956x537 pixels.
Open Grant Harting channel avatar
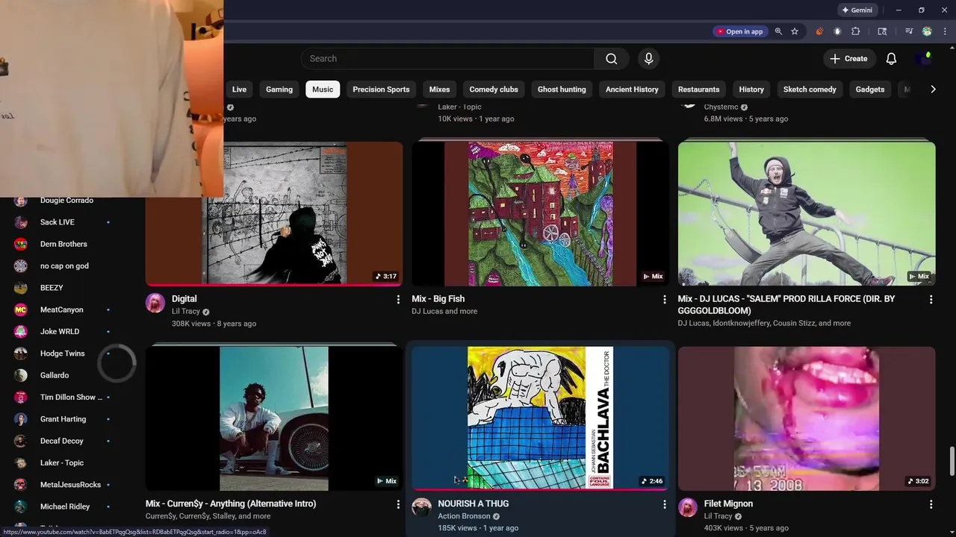pos(21,419)
